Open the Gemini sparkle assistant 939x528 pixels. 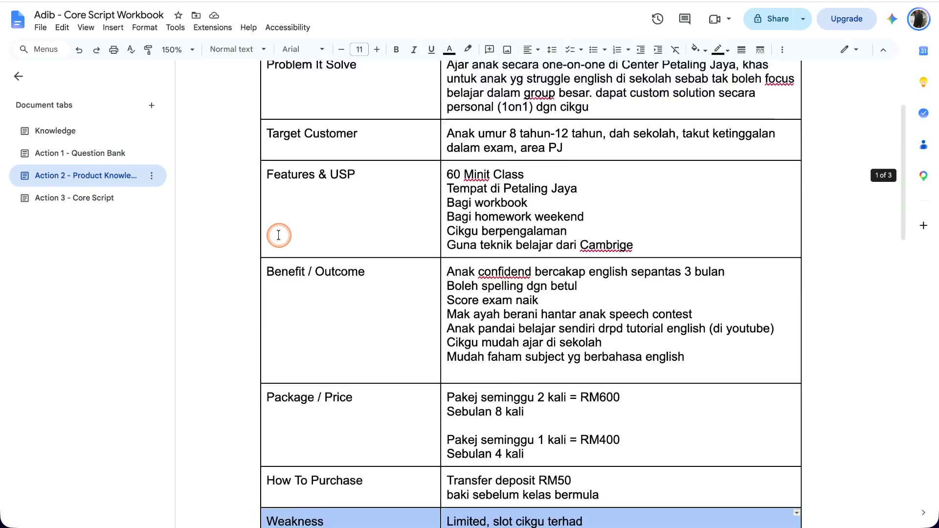(x=892, y=19)
